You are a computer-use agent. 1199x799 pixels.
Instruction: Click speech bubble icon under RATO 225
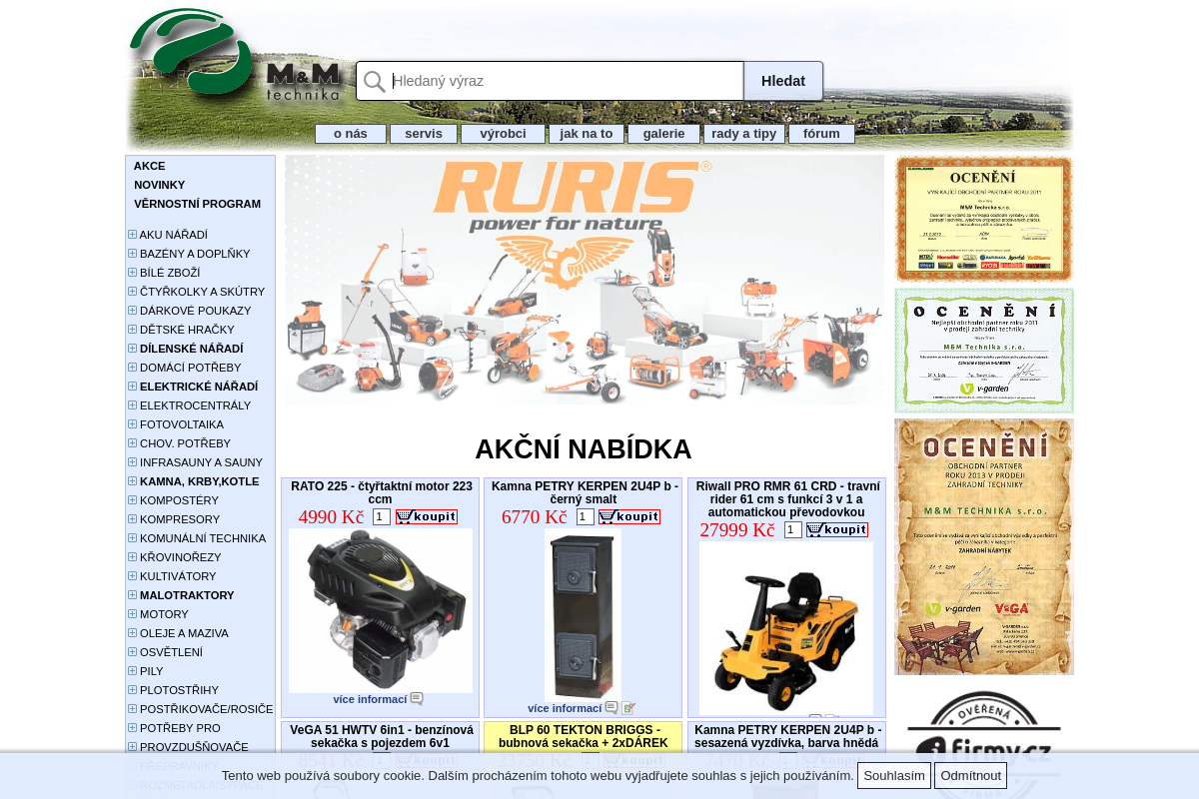click(x=417, y=699)
